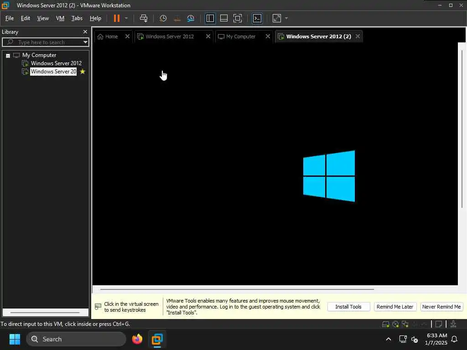467x350 pixels.
Task: Open the Tabs menu
Action: pyautogui.click(x=77, y=18)
